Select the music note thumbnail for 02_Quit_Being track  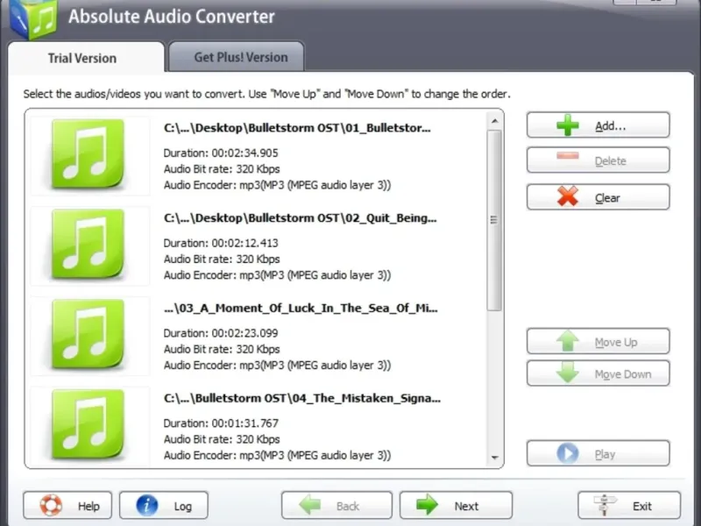88,245
